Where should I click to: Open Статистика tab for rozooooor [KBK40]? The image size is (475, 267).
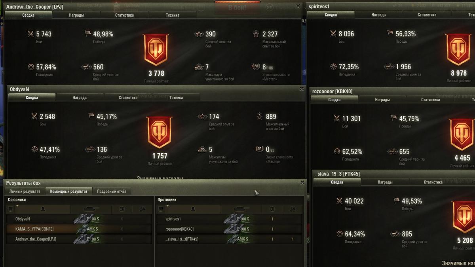[430, 100]
